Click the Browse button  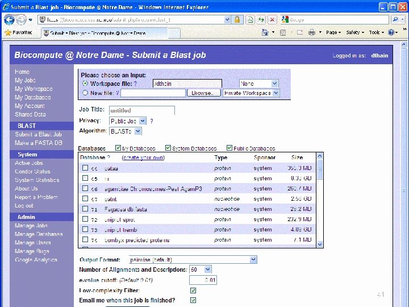tap(204, 93)
